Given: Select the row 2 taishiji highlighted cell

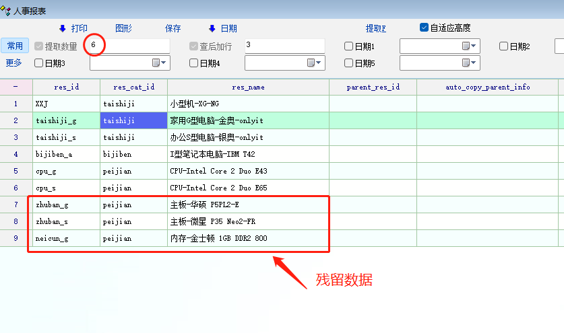Looking at the screenshot, I should 133,121.
